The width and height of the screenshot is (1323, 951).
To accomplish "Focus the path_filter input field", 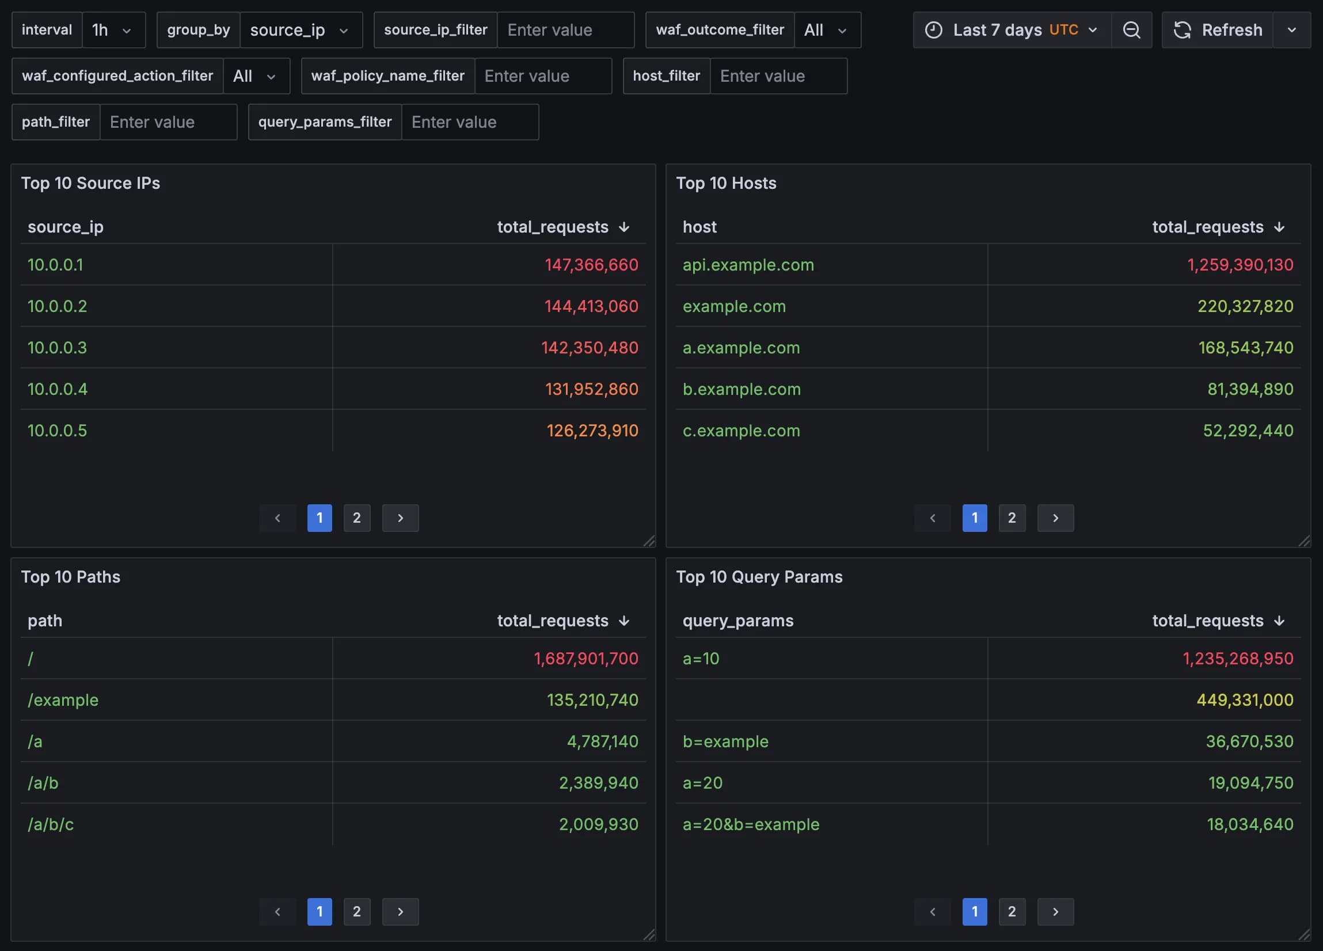I will tap(168, 122).
